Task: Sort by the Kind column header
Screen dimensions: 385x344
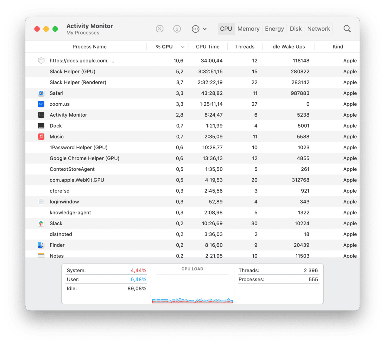Action: [x=338, y=47]
